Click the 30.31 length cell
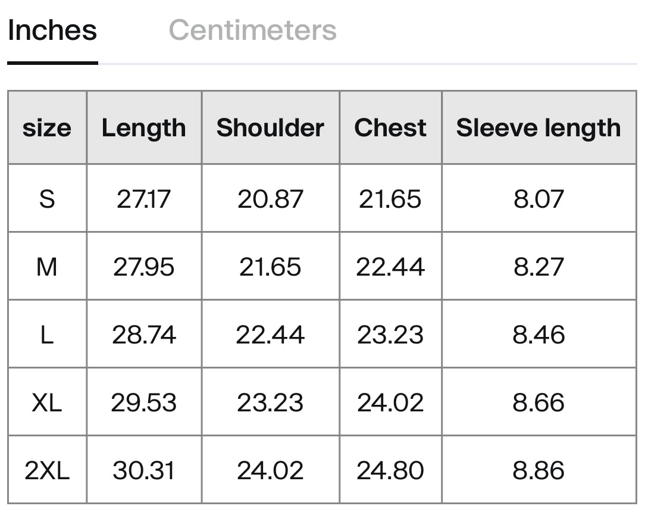The height and width of the screenshot is (509, 645). (x=144, y=470)
